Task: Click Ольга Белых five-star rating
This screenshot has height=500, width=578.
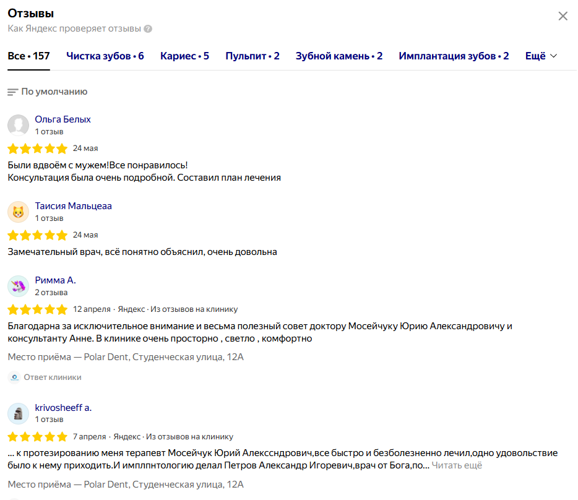Action: (38, 149)
